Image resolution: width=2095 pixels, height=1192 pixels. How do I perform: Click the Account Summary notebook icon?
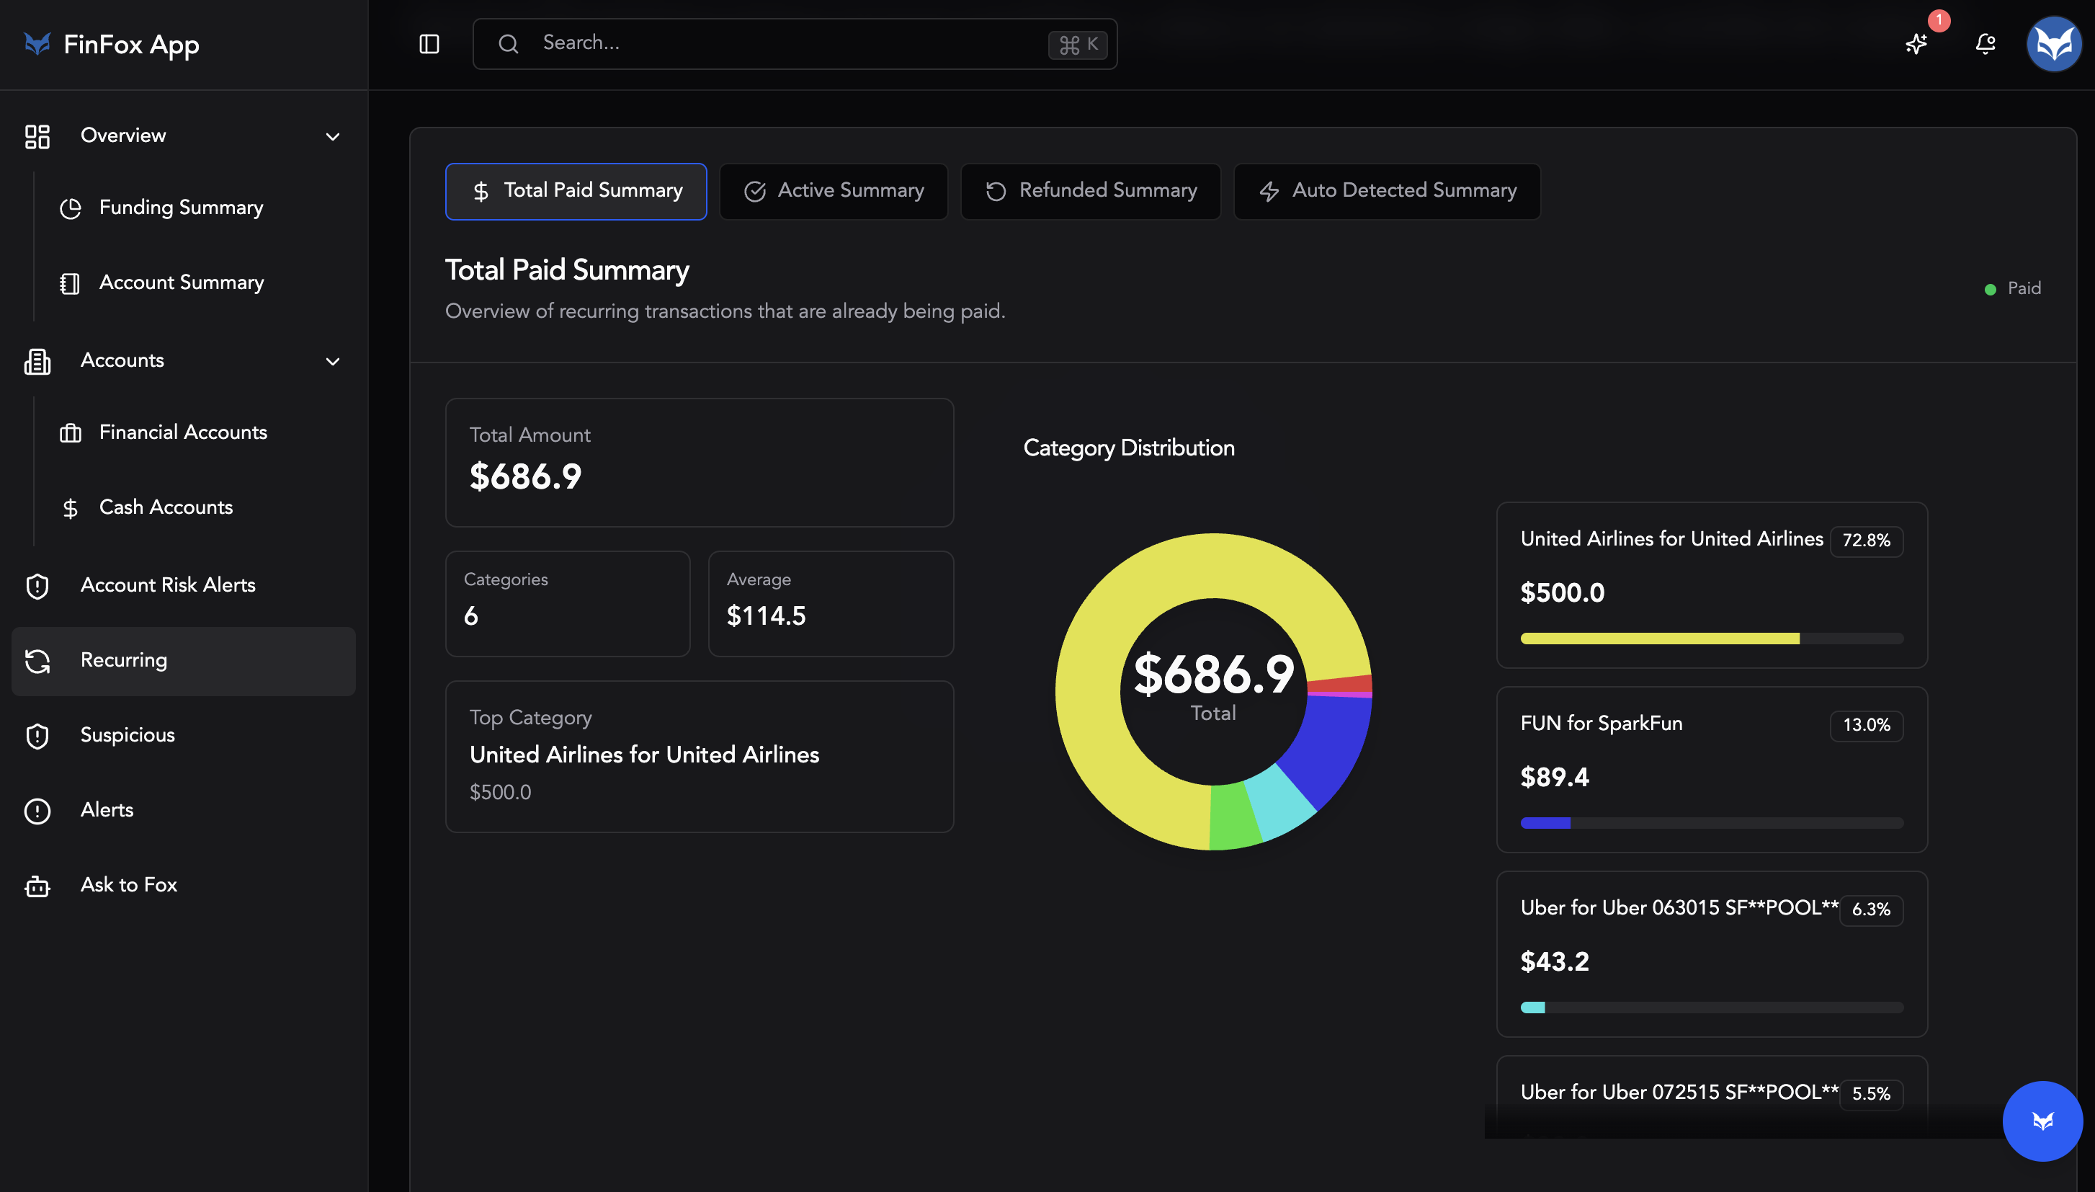point(71,283)
